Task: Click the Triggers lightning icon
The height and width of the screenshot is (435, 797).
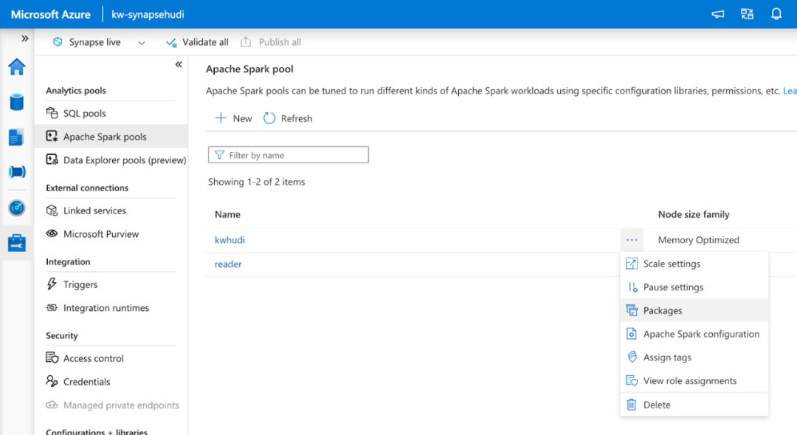Action: (x=52, y=284)
